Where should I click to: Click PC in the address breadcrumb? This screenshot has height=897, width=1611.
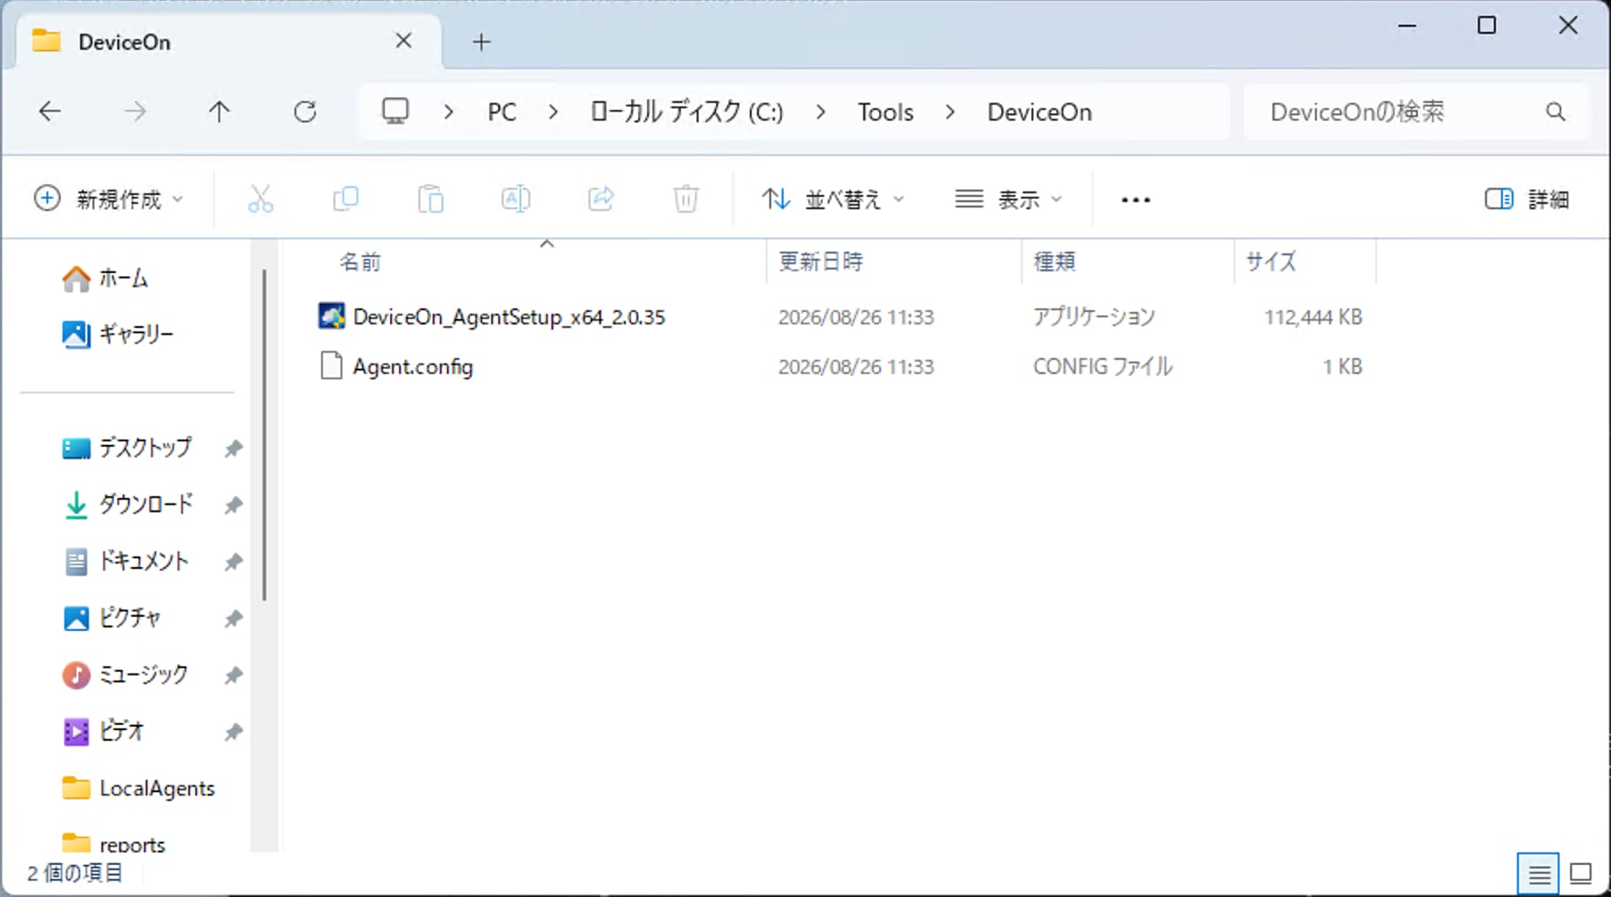pos(502,112)
